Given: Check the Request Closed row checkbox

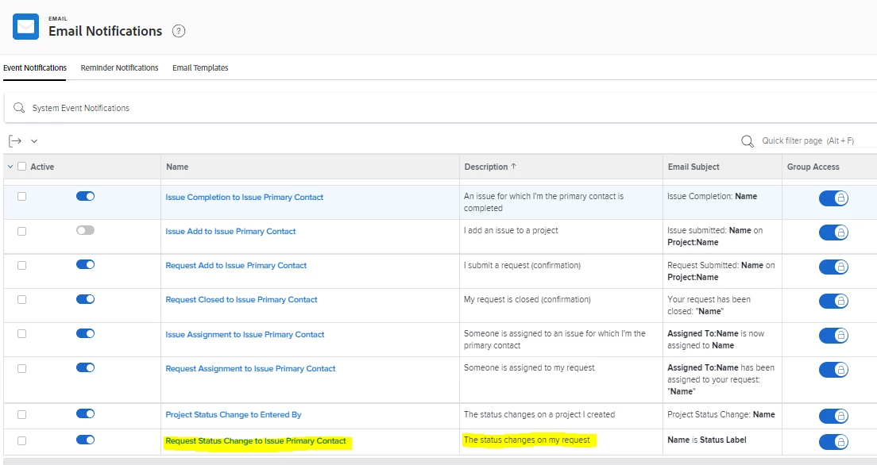Looking at the screenshot, I should pos(21,300).
